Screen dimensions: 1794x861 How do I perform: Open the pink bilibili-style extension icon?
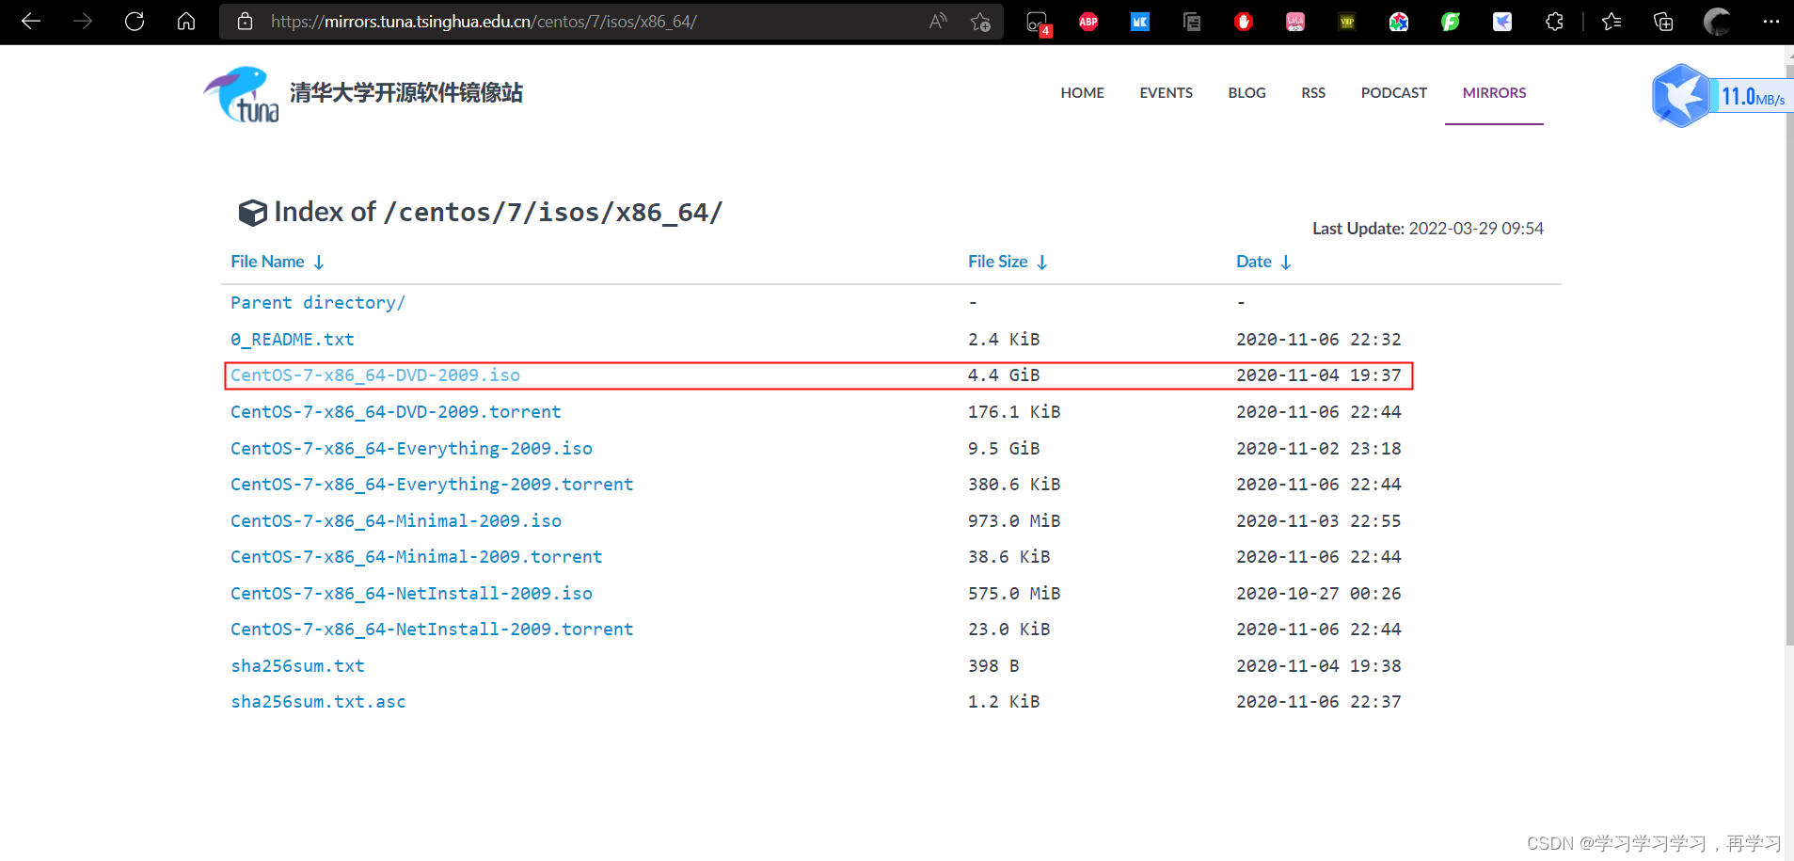pos(1295,22)
